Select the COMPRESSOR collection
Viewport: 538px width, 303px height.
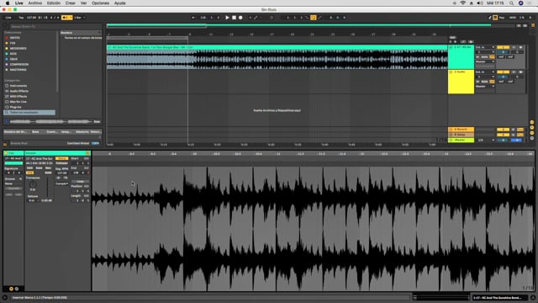click(19, 65)
